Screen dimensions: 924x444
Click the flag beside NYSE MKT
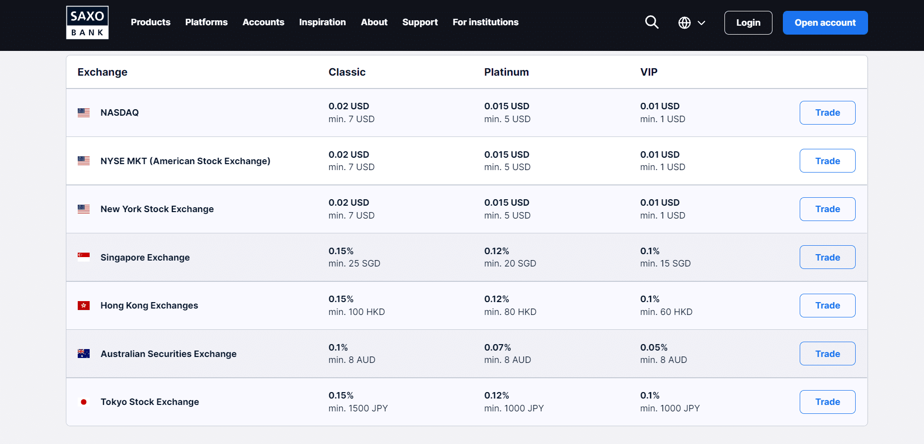84,161
